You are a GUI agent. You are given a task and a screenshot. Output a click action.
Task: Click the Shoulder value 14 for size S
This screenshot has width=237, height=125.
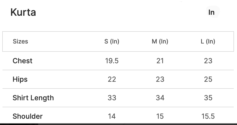coord(112,116)
